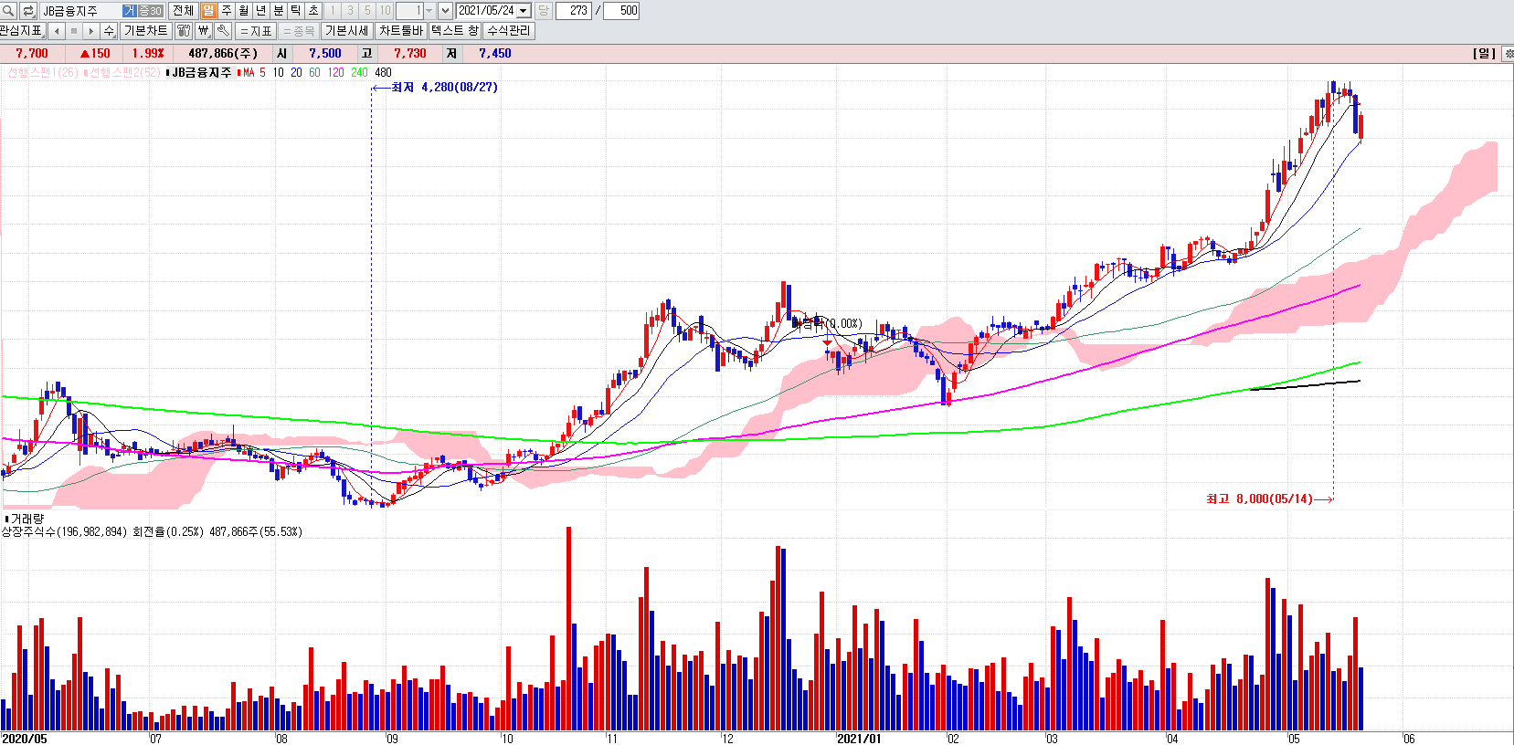
Task: Click the 거래량 volume panel label
Action: [x=27, y=519]
